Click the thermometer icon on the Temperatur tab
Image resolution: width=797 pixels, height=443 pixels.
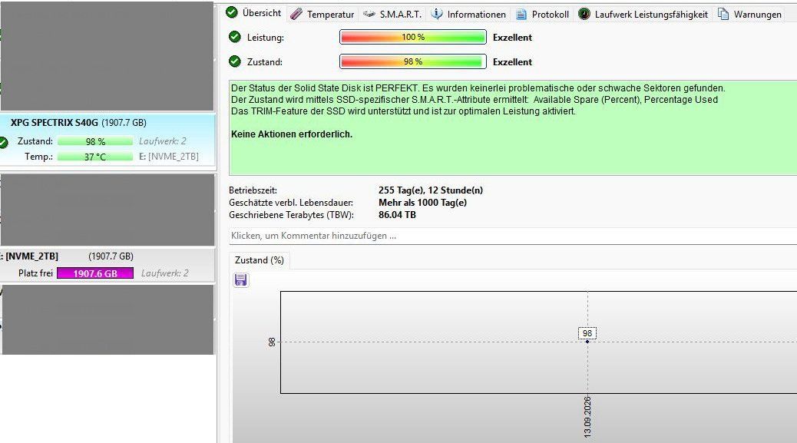pos(296,15)
